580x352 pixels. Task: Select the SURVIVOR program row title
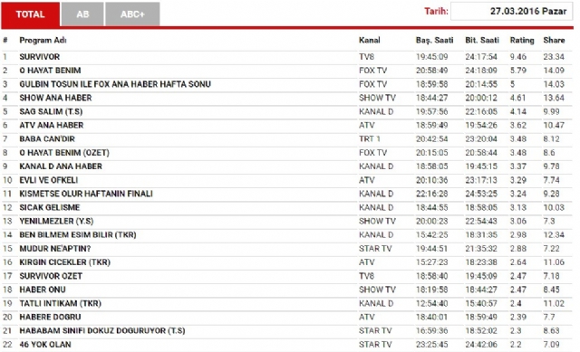[40, 57]
